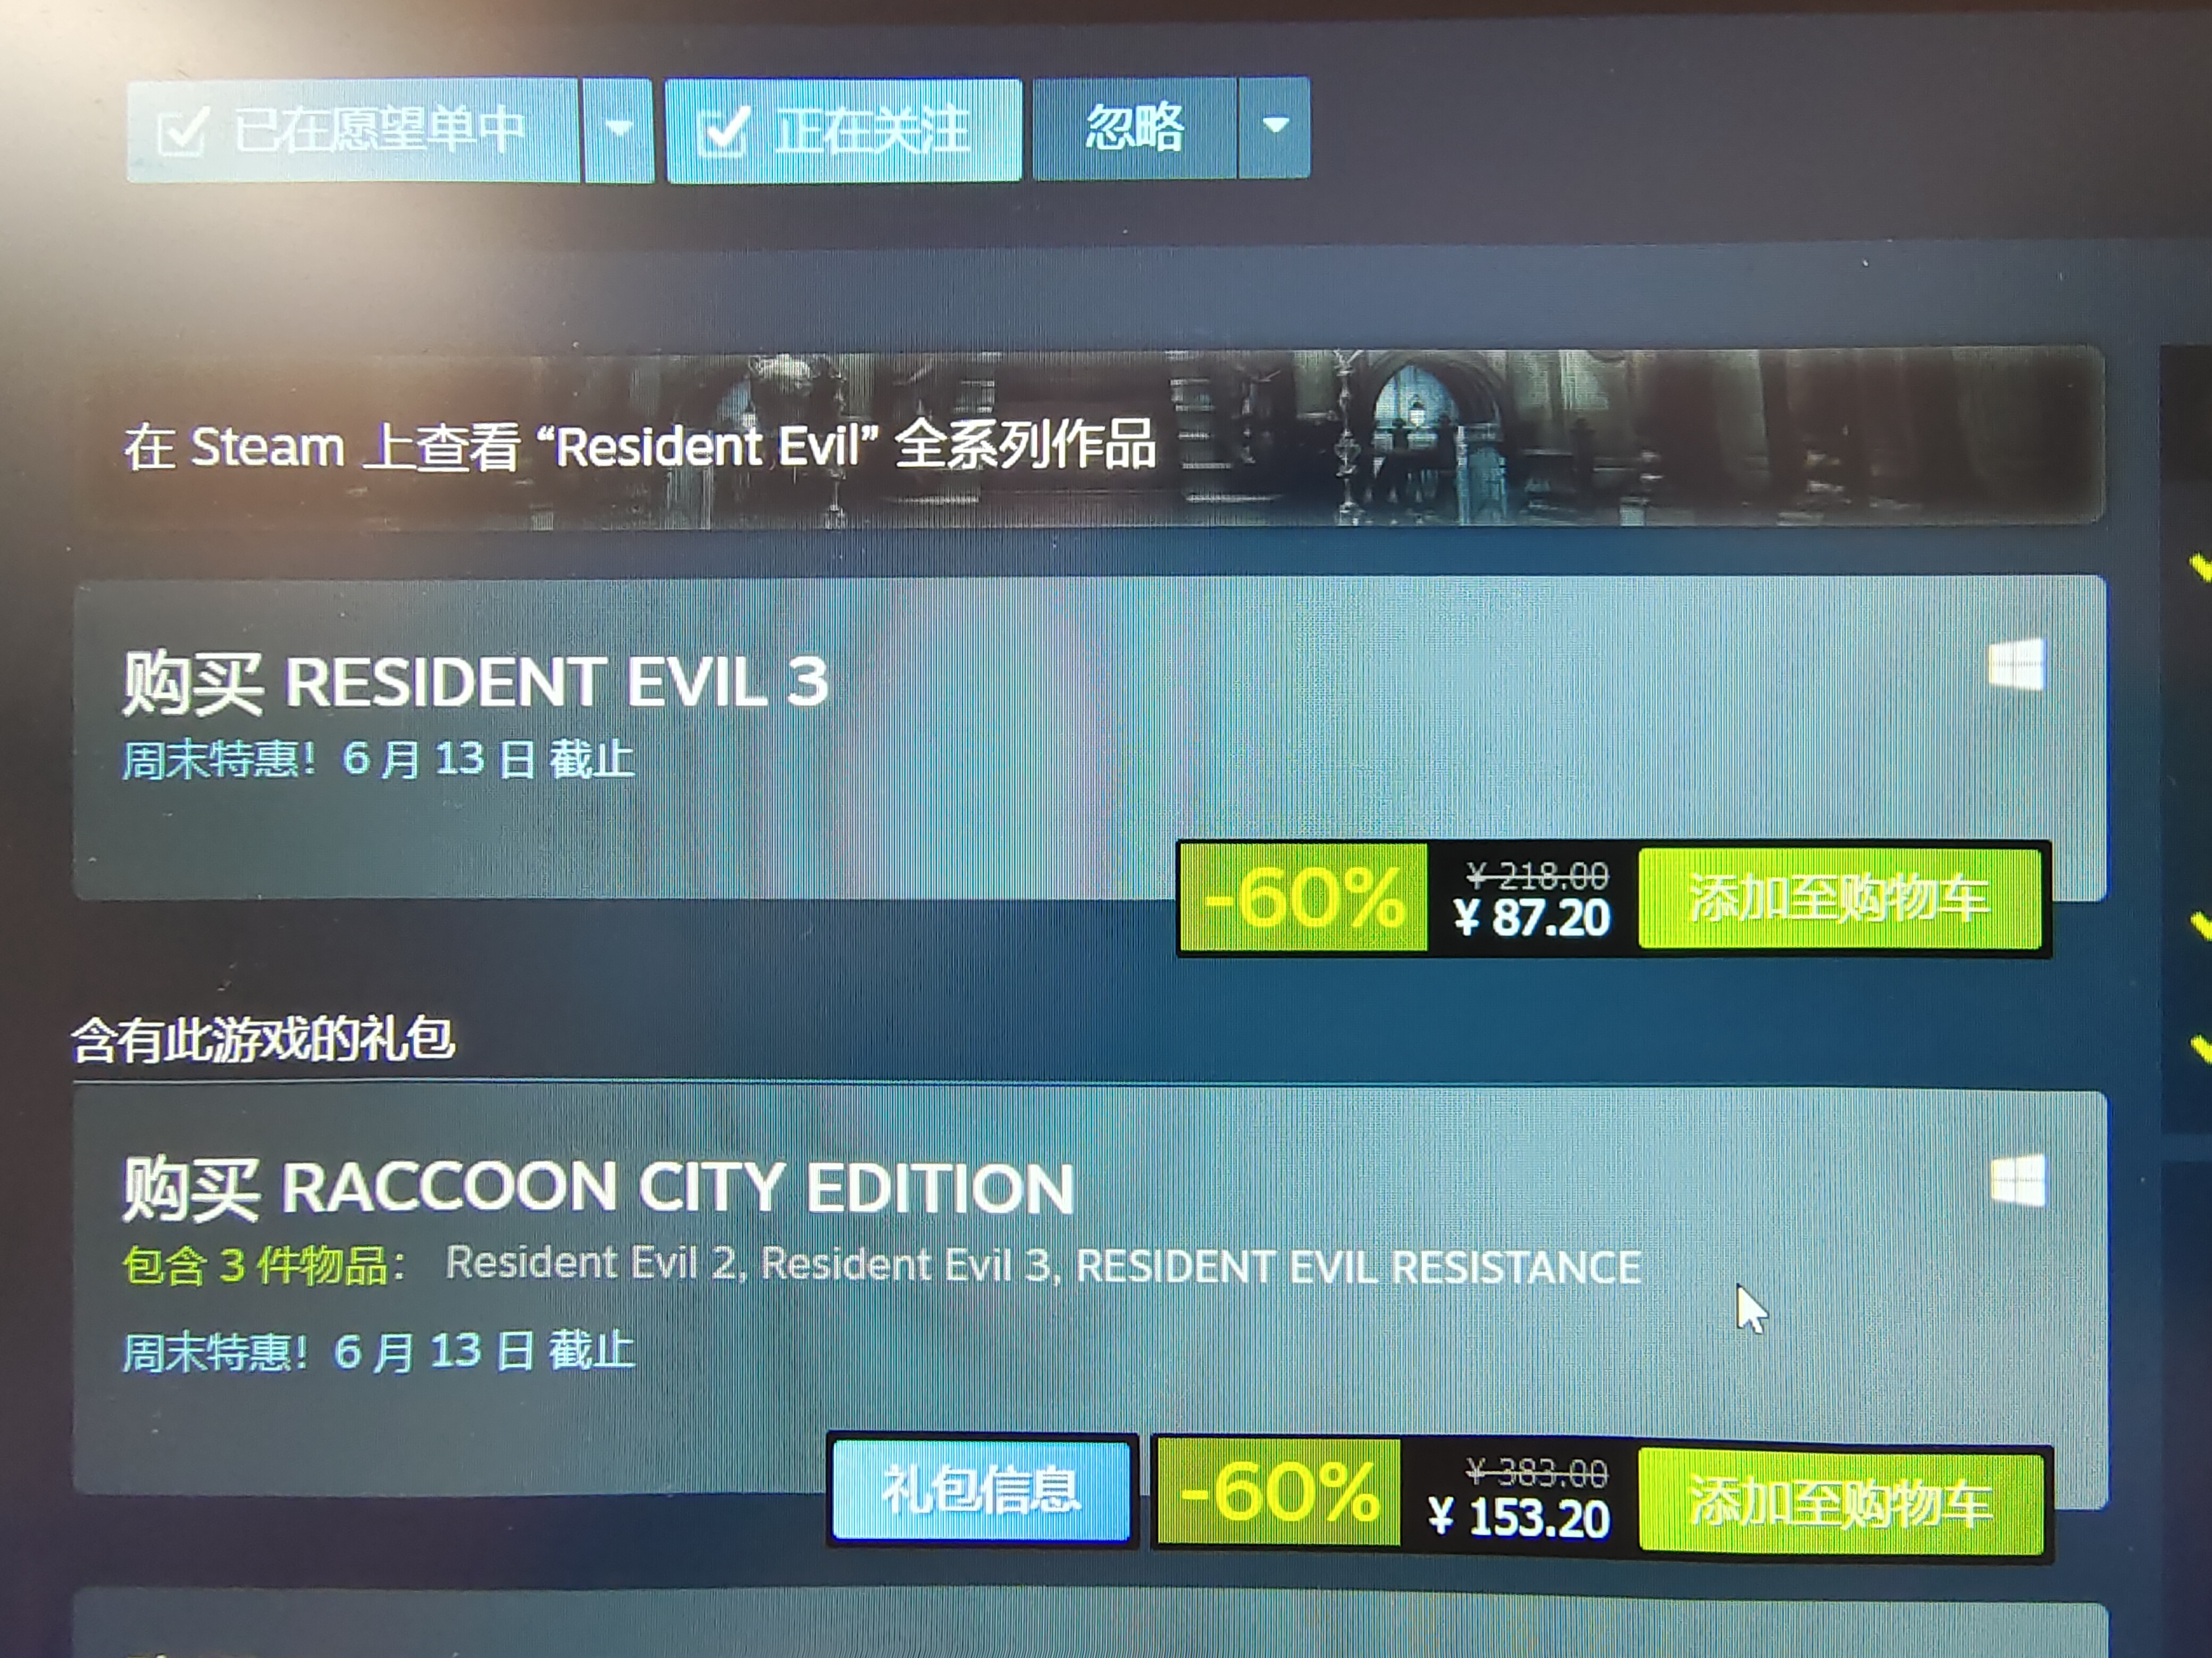Add RESIDENT EVIL 3 to cart
The height and width of the screenshot is (1658, 2212).
(x=1839, y=898)
